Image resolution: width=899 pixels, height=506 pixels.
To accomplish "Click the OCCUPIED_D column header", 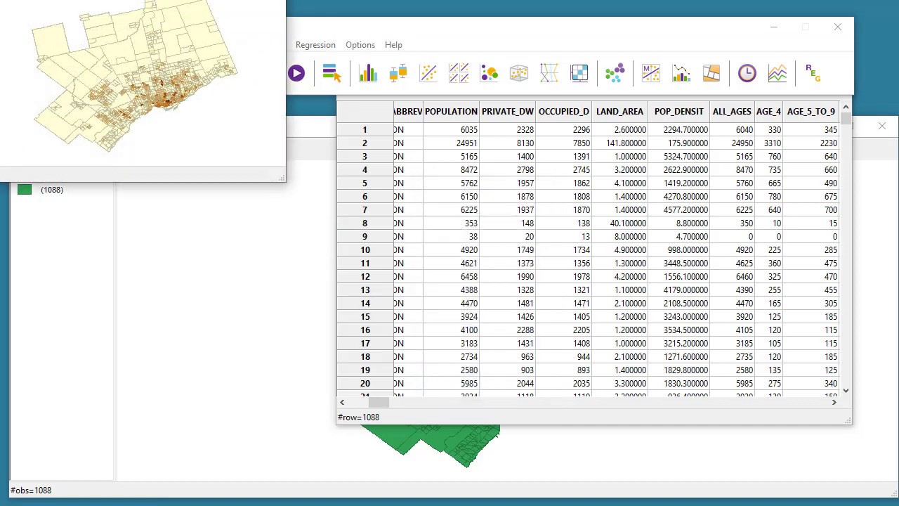I will point(564,112).
